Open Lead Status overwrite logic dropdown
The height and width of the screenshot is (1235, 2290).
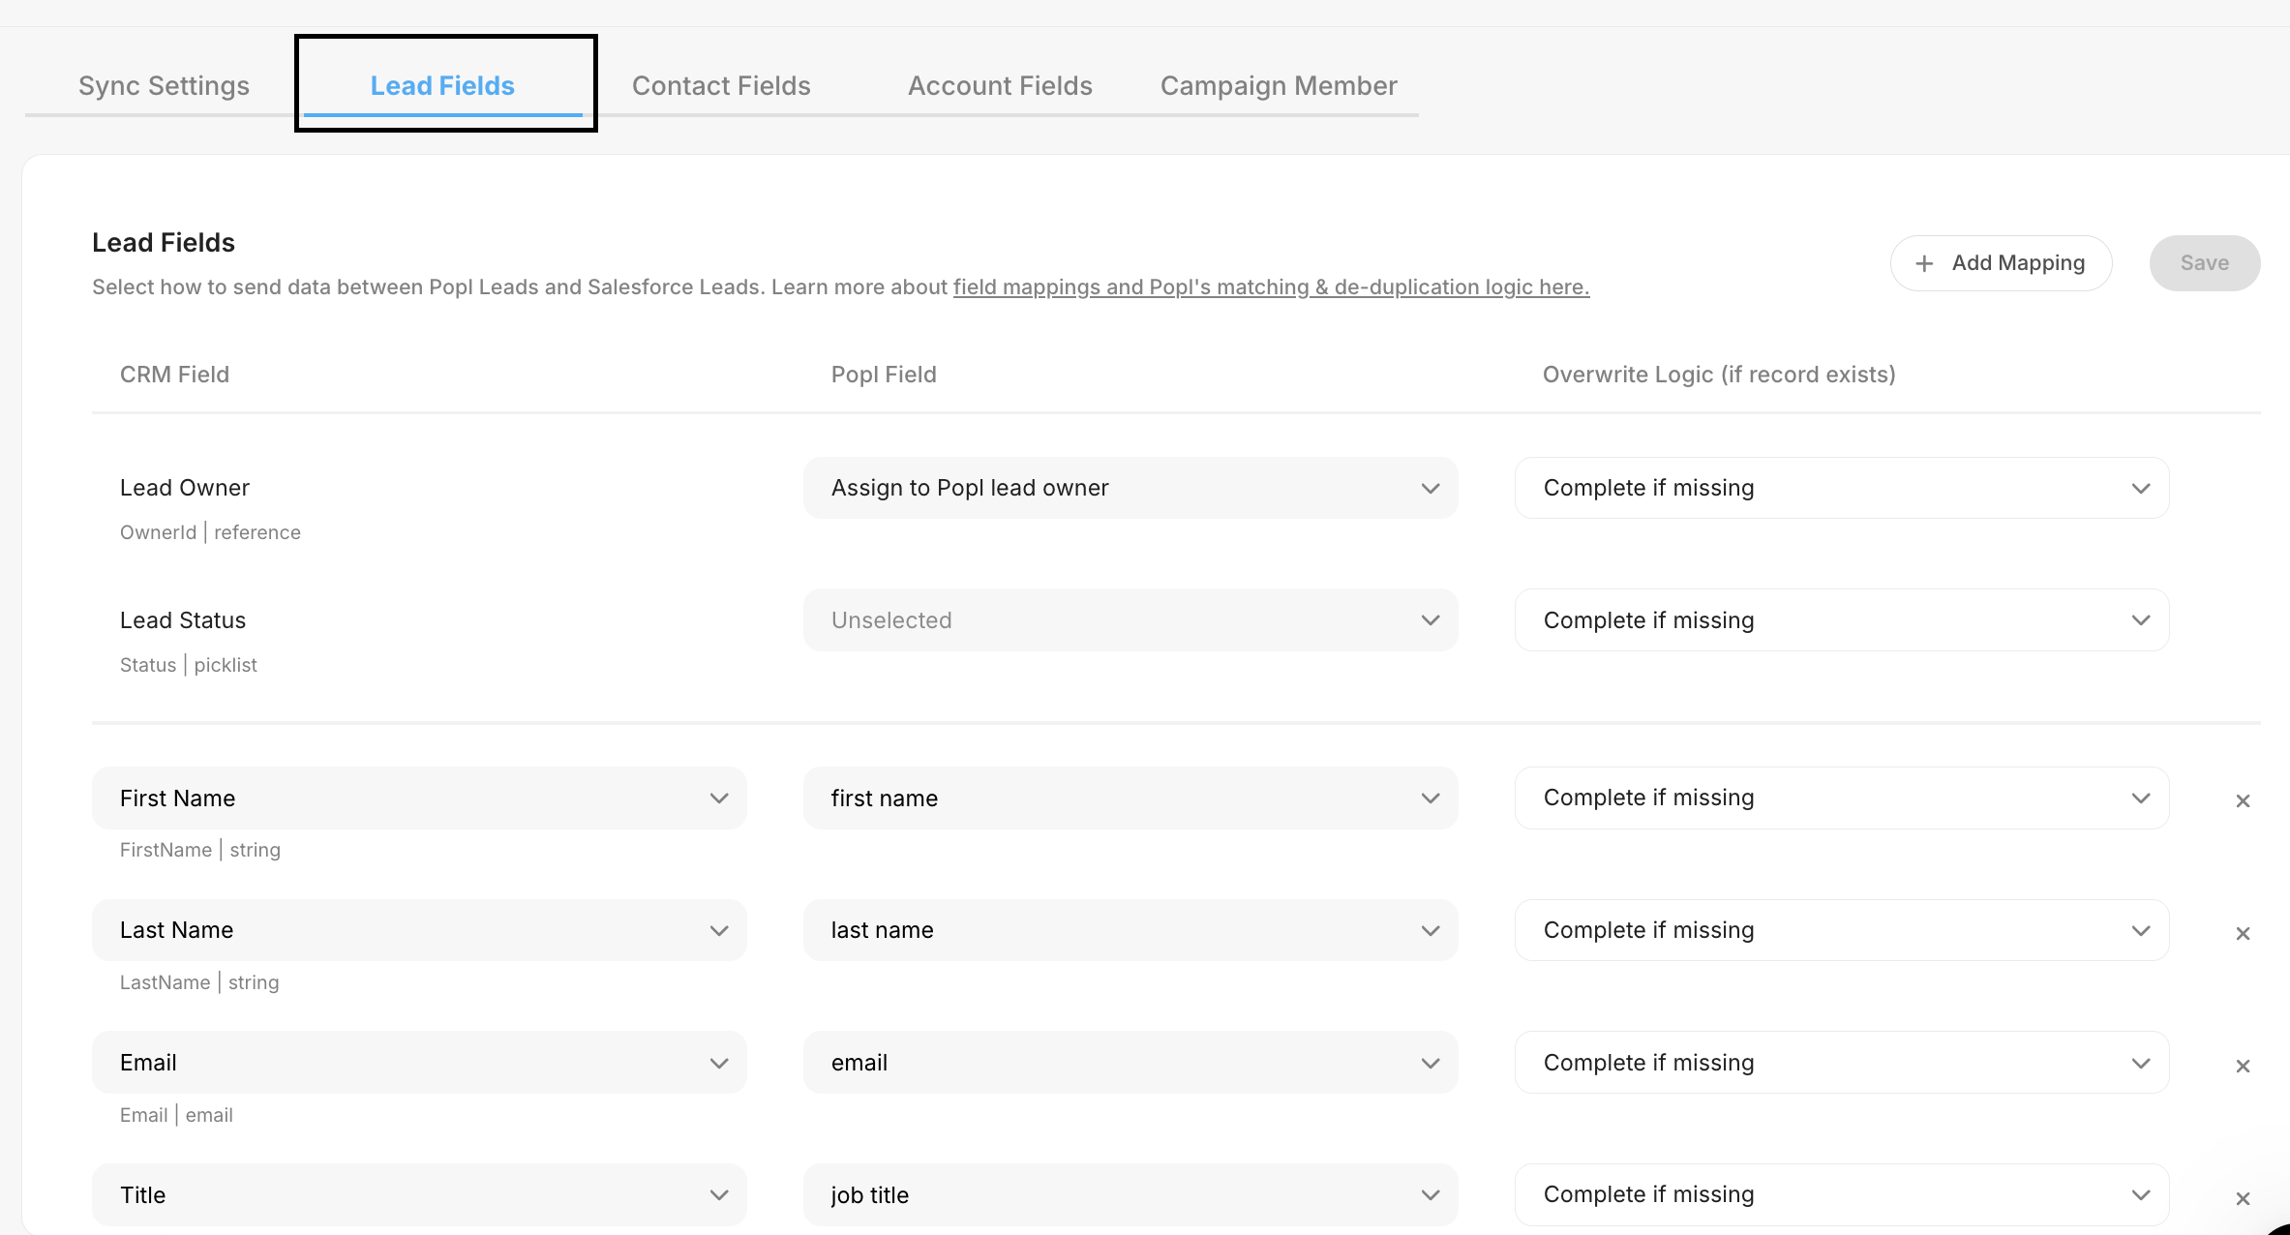(x=1841, y=620)
